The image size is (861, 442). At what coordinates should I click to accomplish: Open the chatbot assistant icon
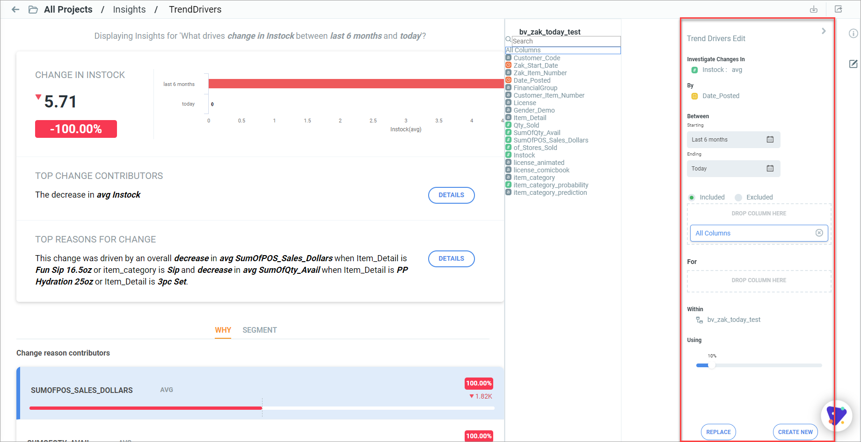[837, 415]
